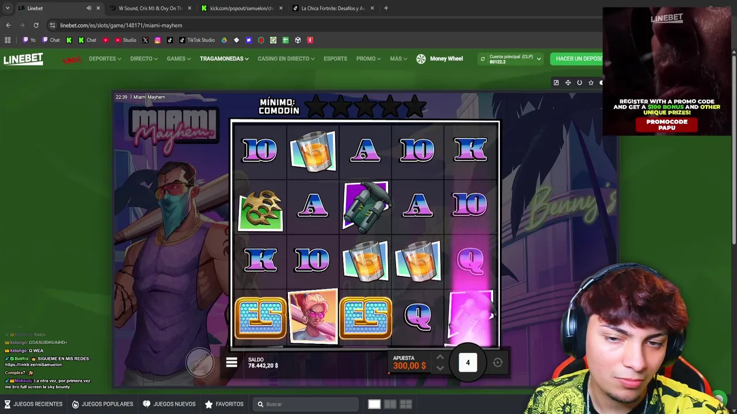Expand DEPORTES menu
Viewport: 737px width, 414px height.
pyautogui.click(x=105, y=59)
